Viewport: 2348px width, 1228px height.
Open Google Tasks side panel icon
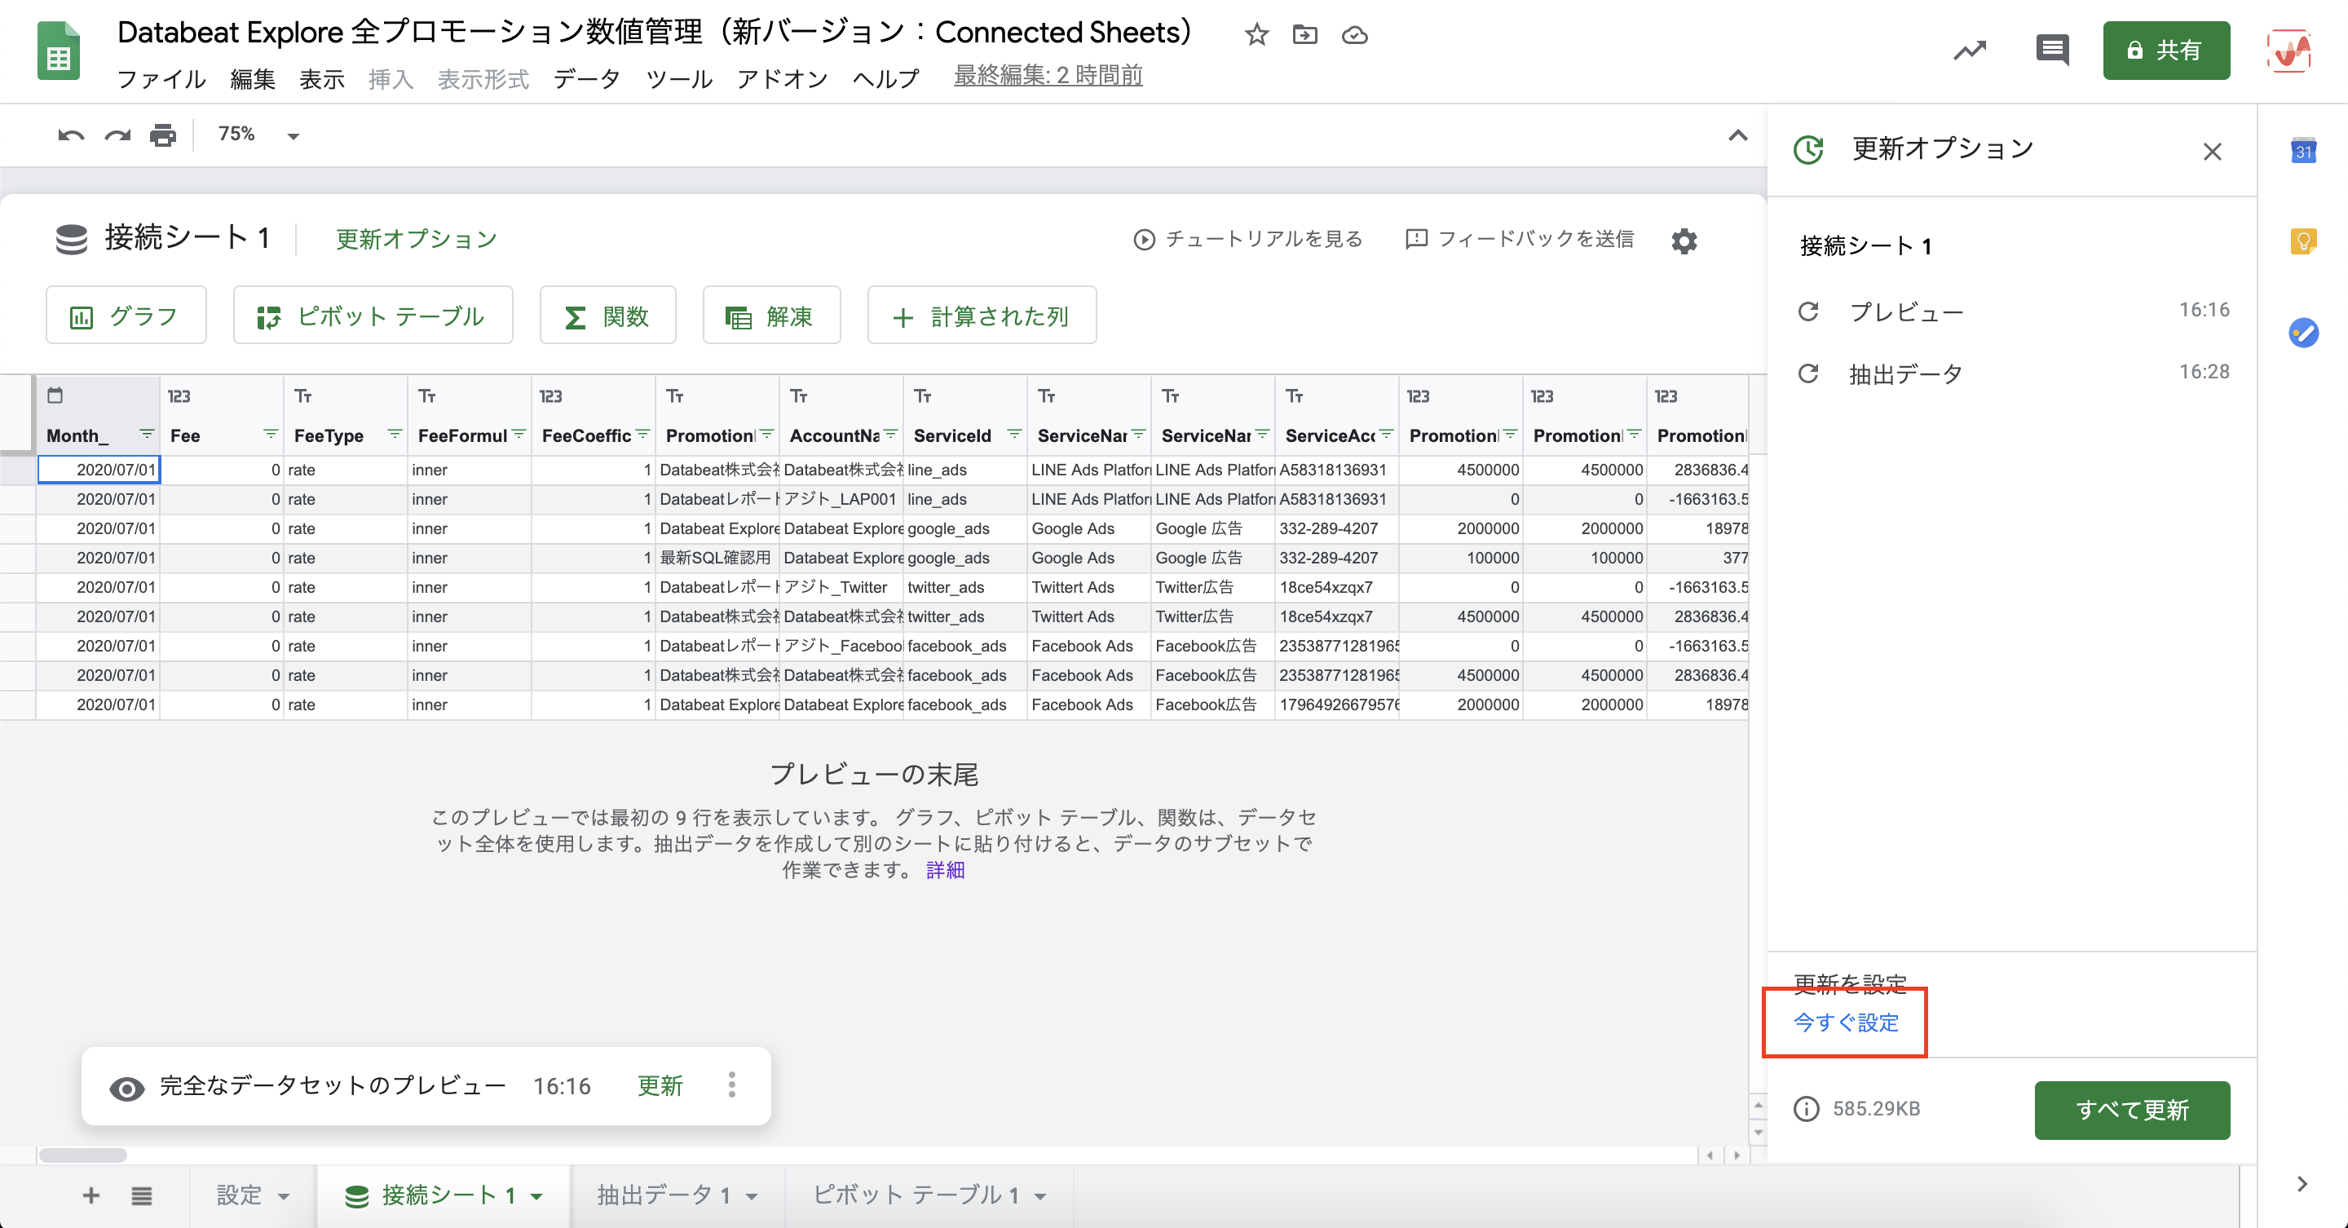[x=2302, y=333]
